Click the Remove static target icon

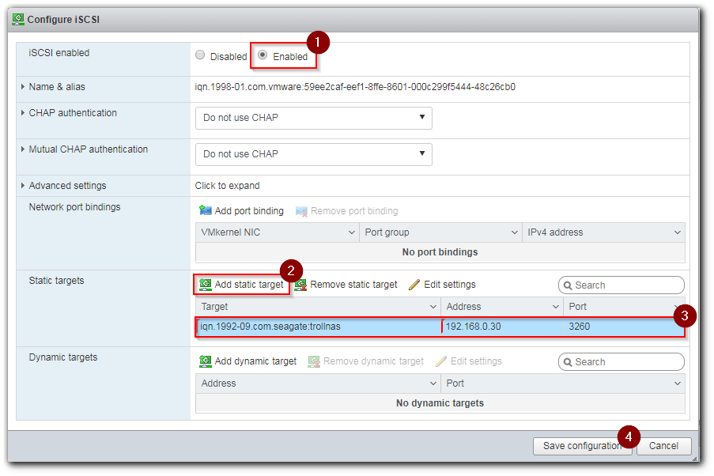pos(300,285)
